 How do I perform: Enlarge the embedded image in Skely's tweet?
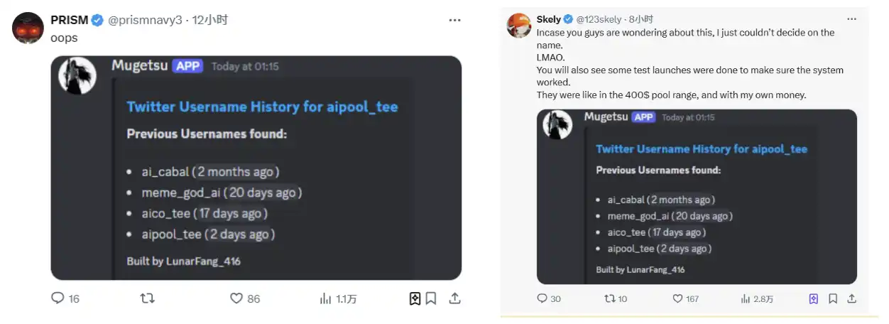click(x=697, y=197)
